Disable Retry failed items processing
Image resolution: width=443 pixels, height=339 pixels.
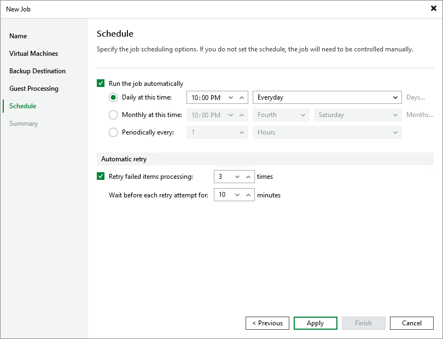pyautogui.click(x=101, y=176)
